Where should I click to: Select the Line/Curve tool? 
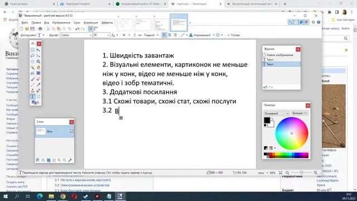38,97
